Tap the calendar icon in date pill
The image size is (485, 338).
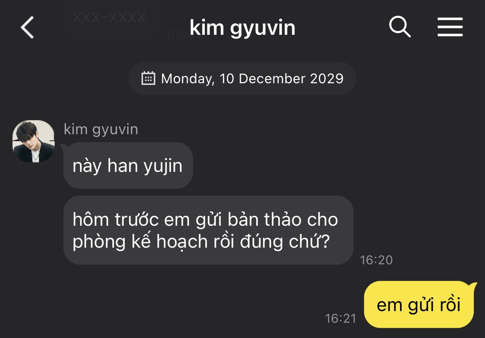pos(148,78)
